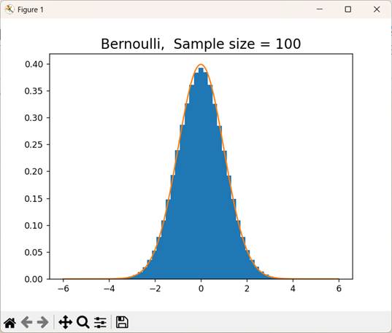The height and width of the screenshot is (333, 392).
Task: Activate the Pan axes tool
Action: 65,322
